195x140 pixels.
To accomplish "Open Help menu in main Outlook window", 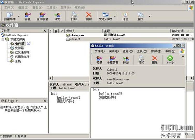I will point(80,7).
